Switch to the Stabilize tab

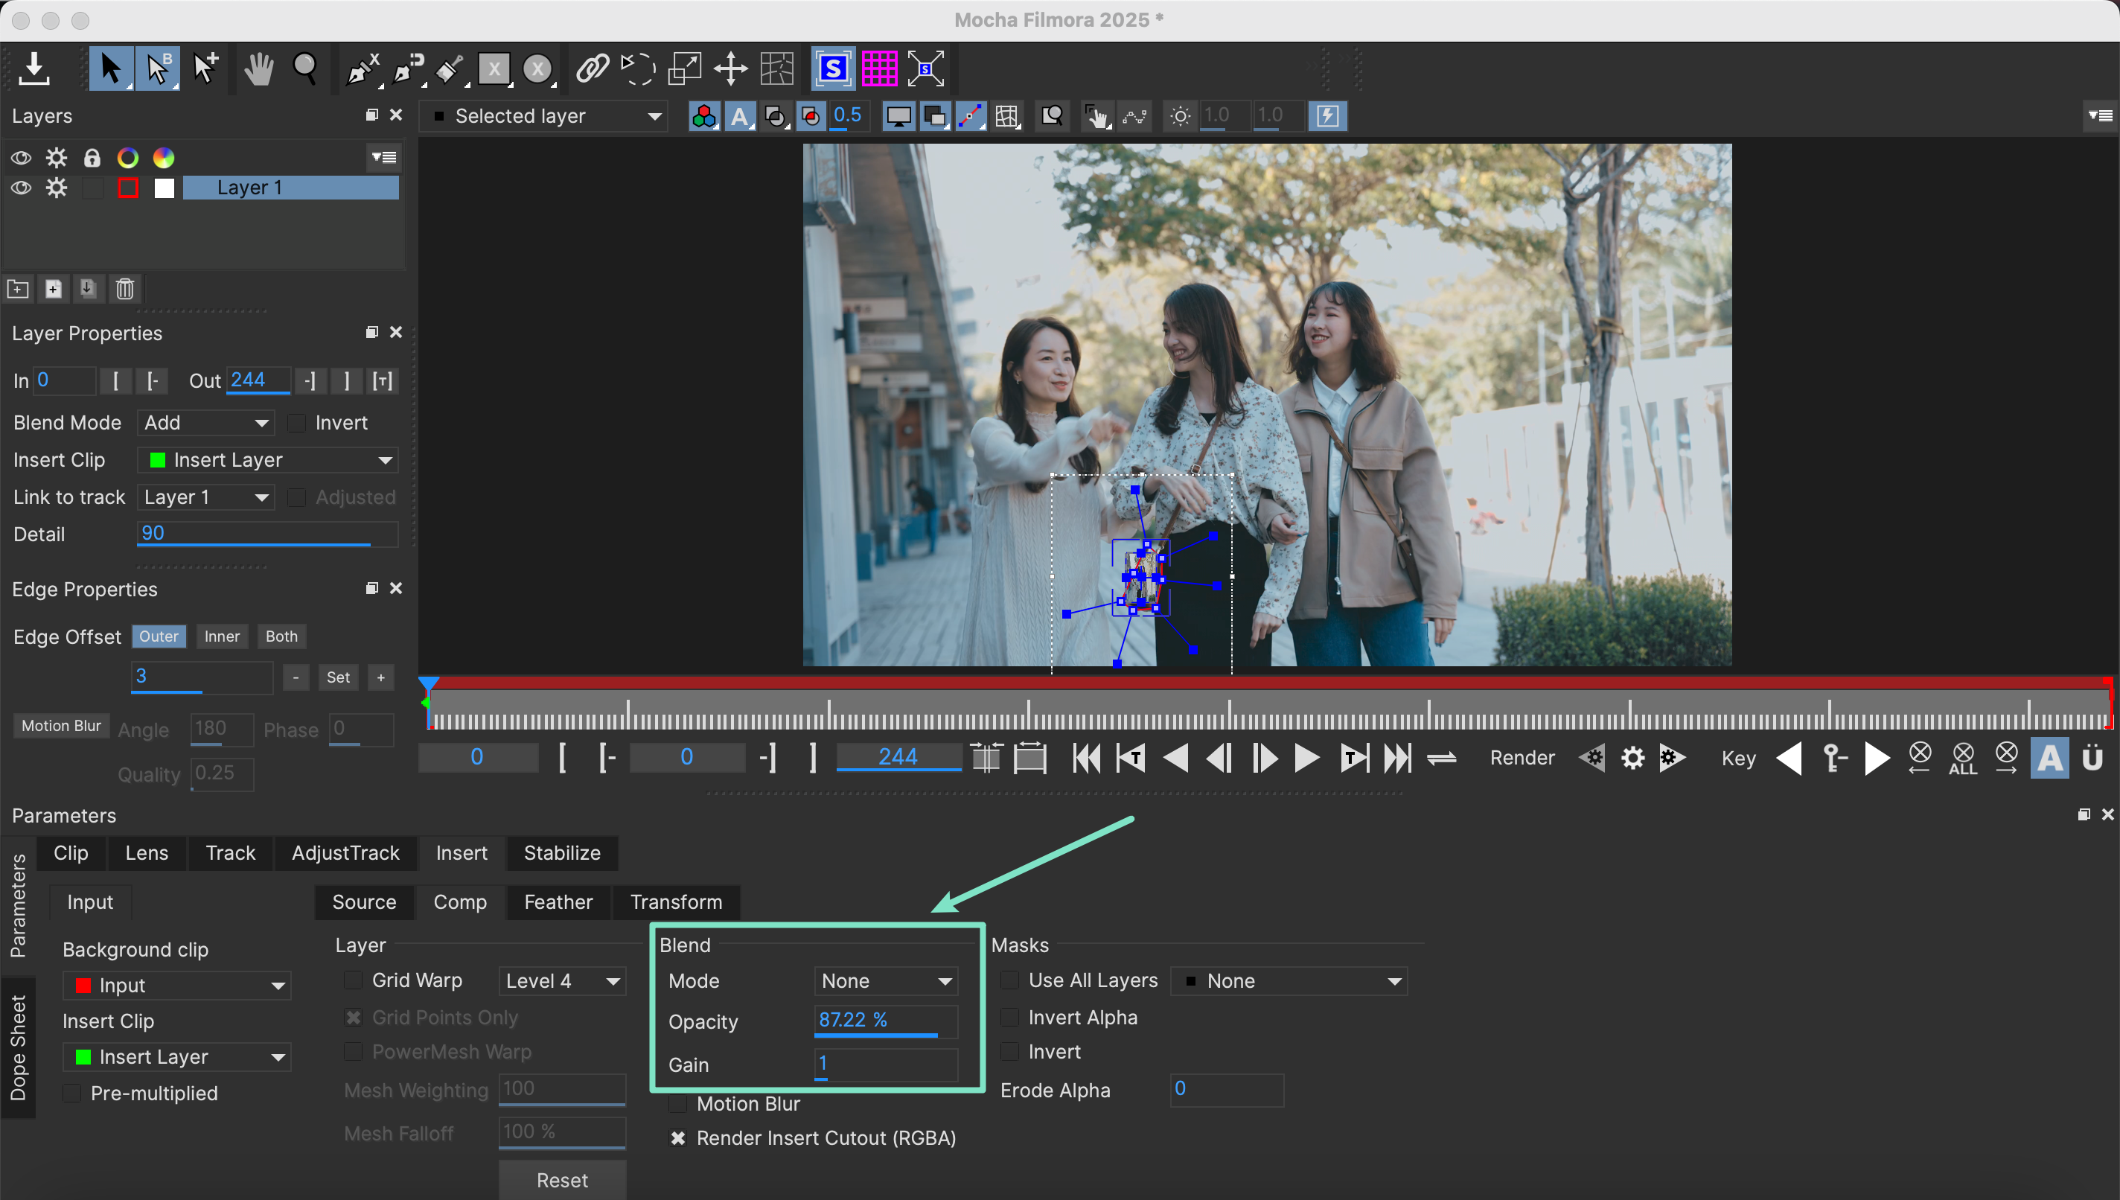(x=562, y=853)
